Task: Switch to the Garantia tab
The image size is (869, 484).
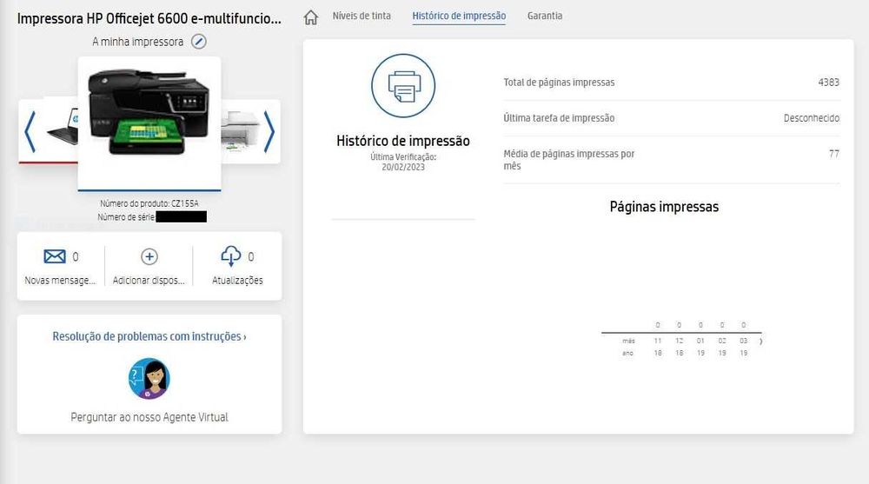Action: [x=545, y=17]
